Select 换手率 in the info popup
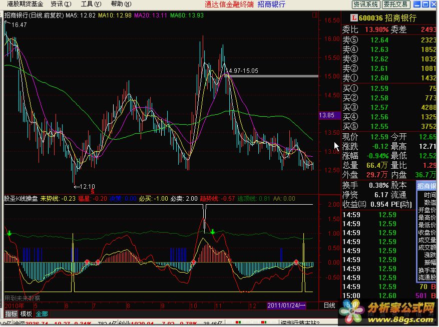439x327 pixels. coord(427,270)
